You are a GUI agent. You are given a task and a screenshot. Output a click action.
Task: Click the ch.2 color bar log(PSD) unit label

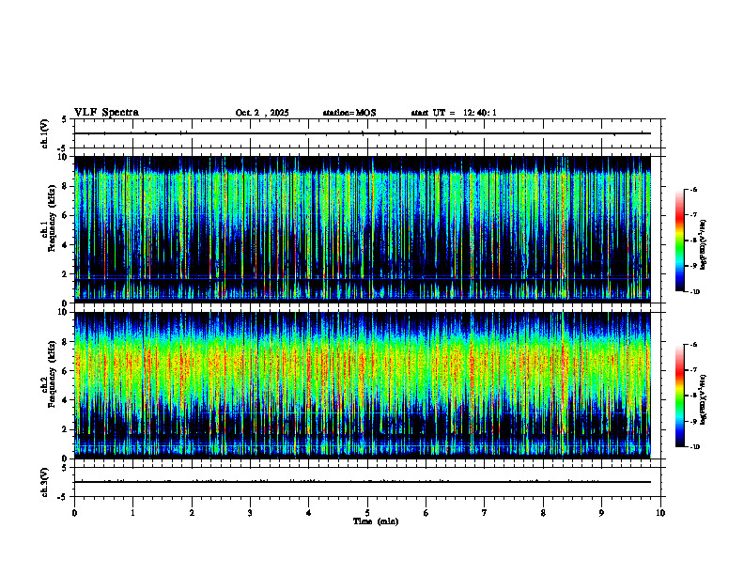tap(704, 399)
